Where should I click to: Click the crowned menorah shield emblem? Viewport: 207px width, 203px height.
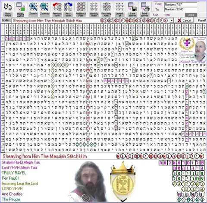point(122,181)
